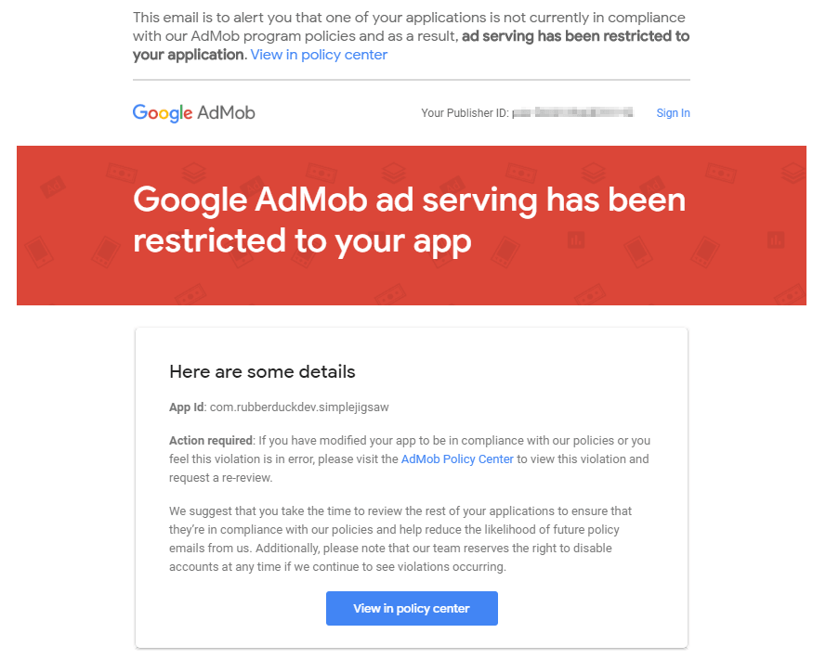Click the layers icon at the banner's top right corner
Screen dimensions: 826x659
pyautogui.click(x=793, y=172)
